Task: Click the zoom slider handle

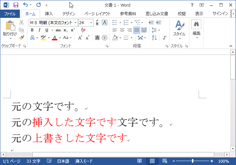Action: pos(193,161)
